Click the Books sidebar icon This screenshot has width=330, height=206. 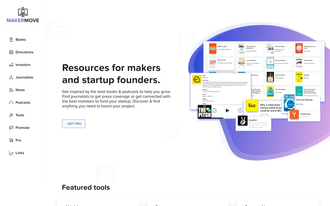11,40
